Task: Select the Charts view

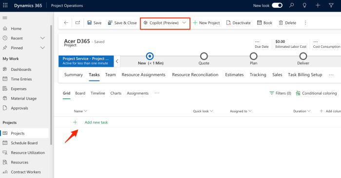Action: (x=116, y=93)
